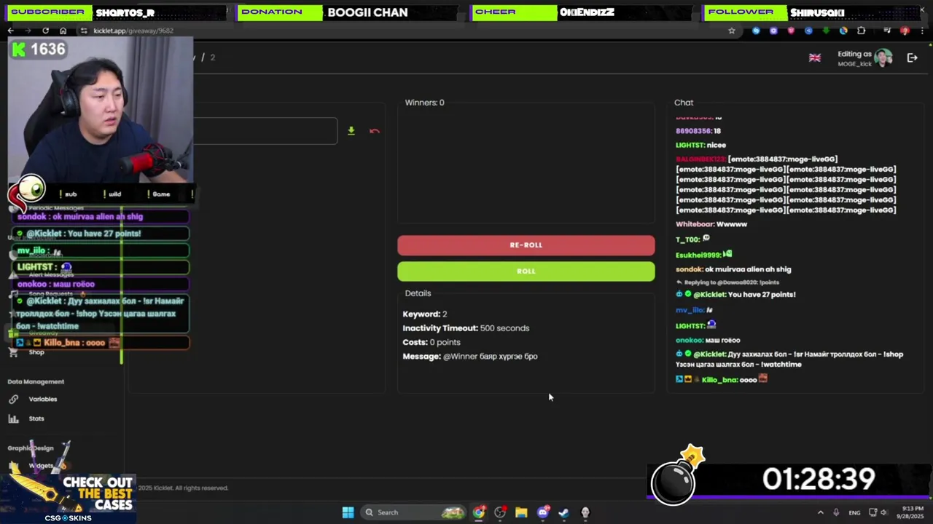Screen dimensions: 933x524
Task: Click Killo_bna's chat message in Chat panel
Action: pyautogui.click(x=722, y=379)
